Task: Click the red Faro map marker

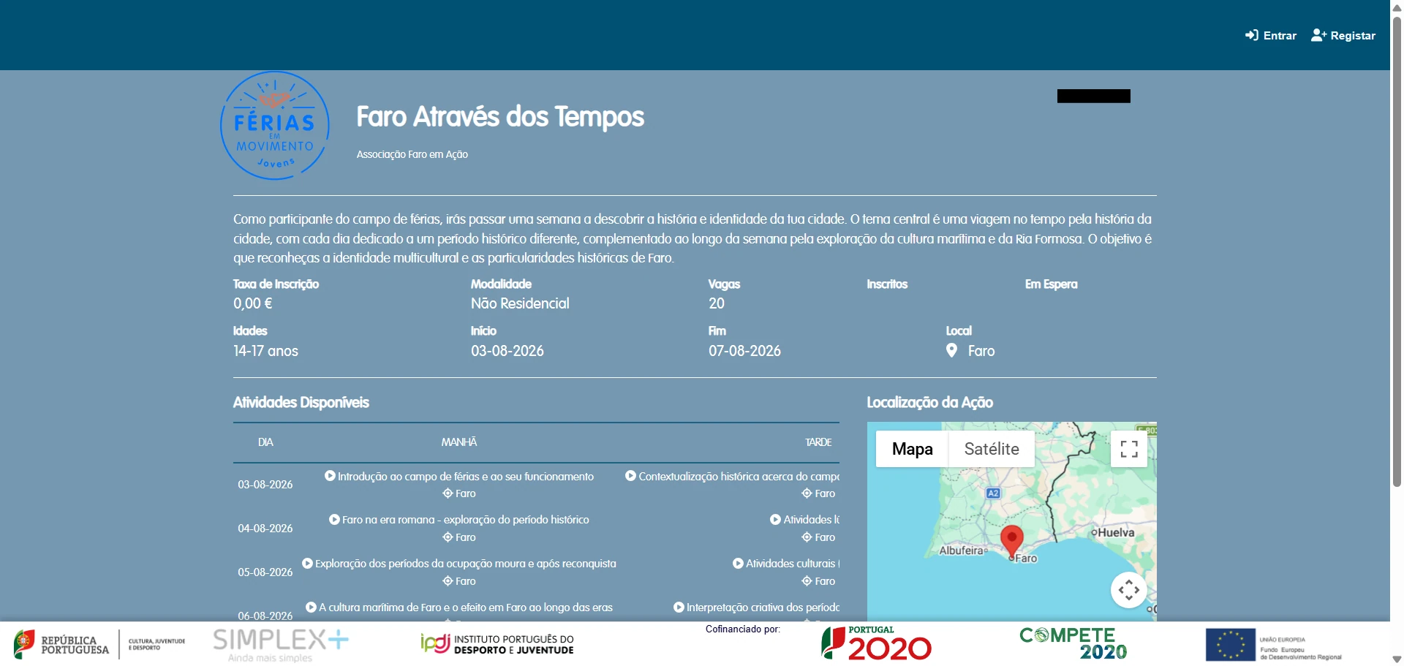Action: pos(1011,541)
